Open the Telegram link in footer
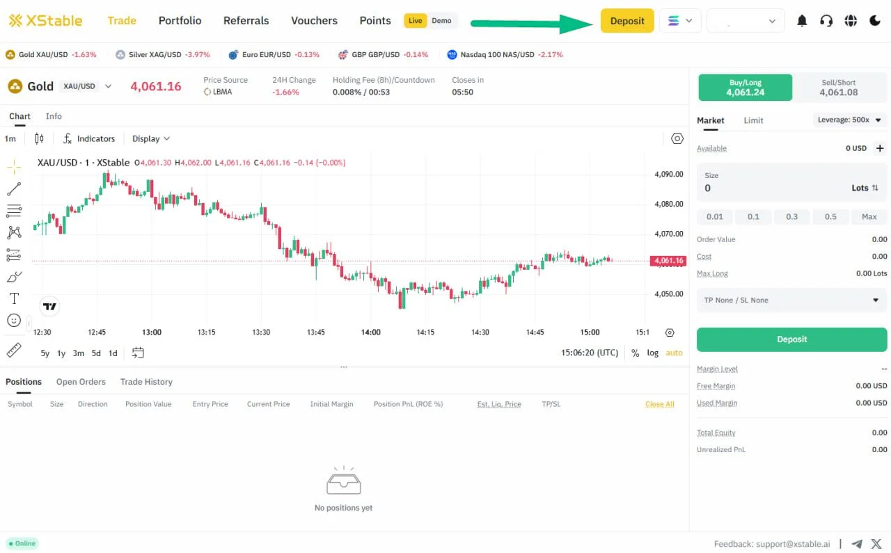Viewport: 891px width, 553px height. pos(858,544)
